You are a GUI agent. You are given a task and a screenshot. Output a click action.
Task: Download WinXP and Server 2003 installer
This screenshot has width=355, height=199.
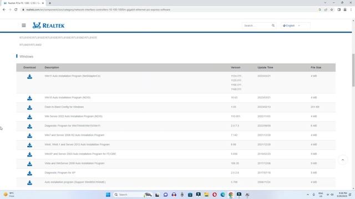tap(29, 155)
